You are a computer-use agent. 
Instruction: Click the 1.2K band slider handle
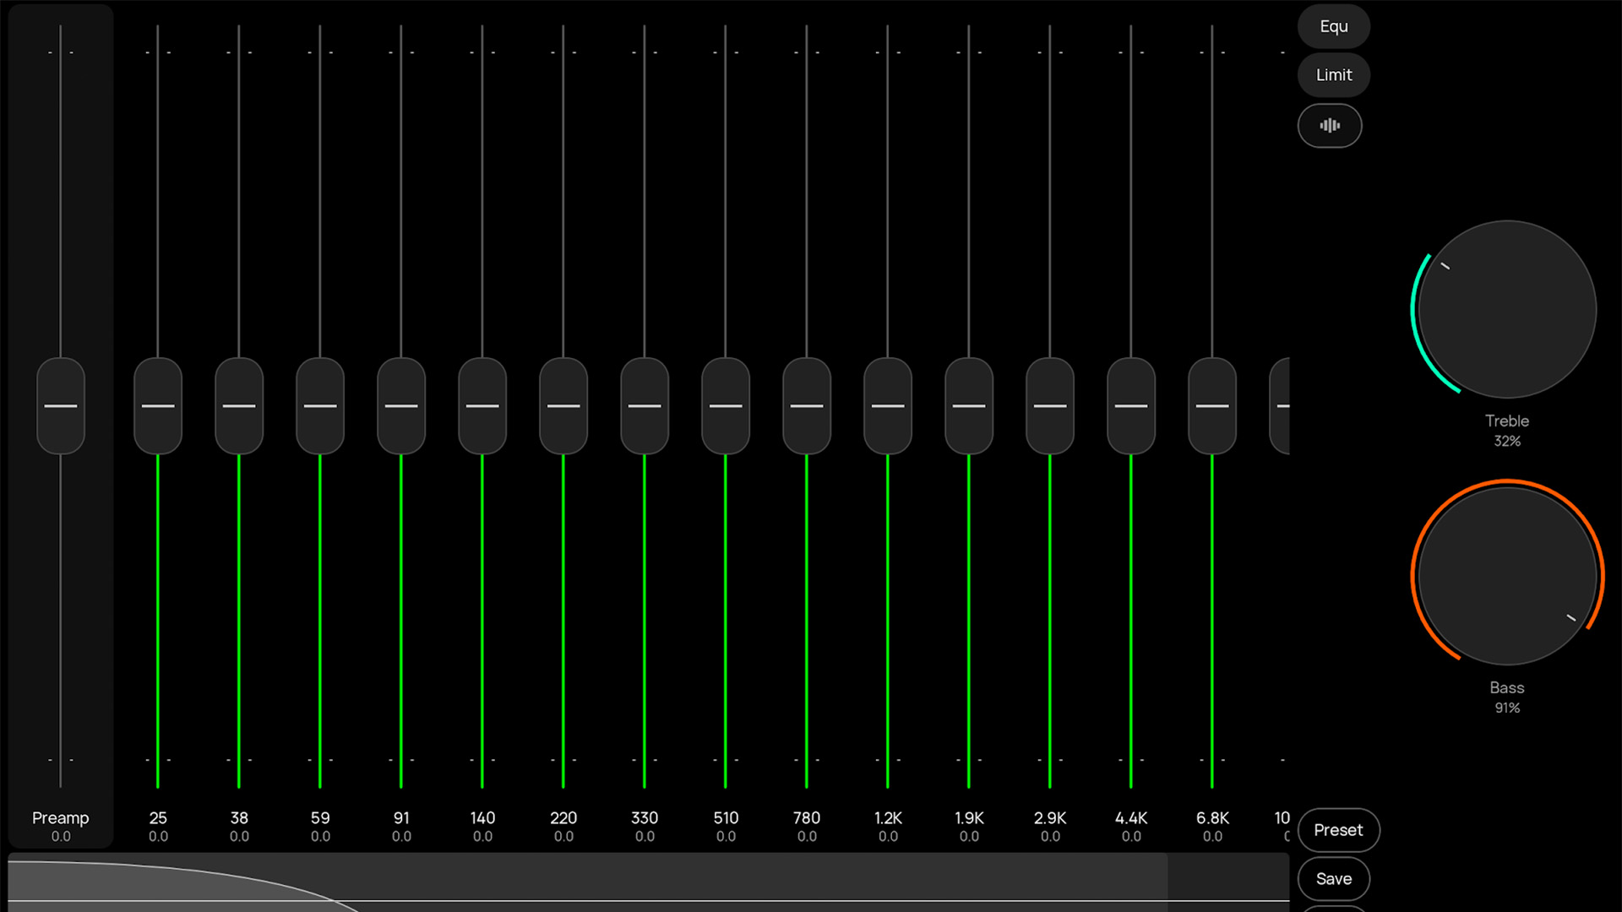(x=888, y=406)
